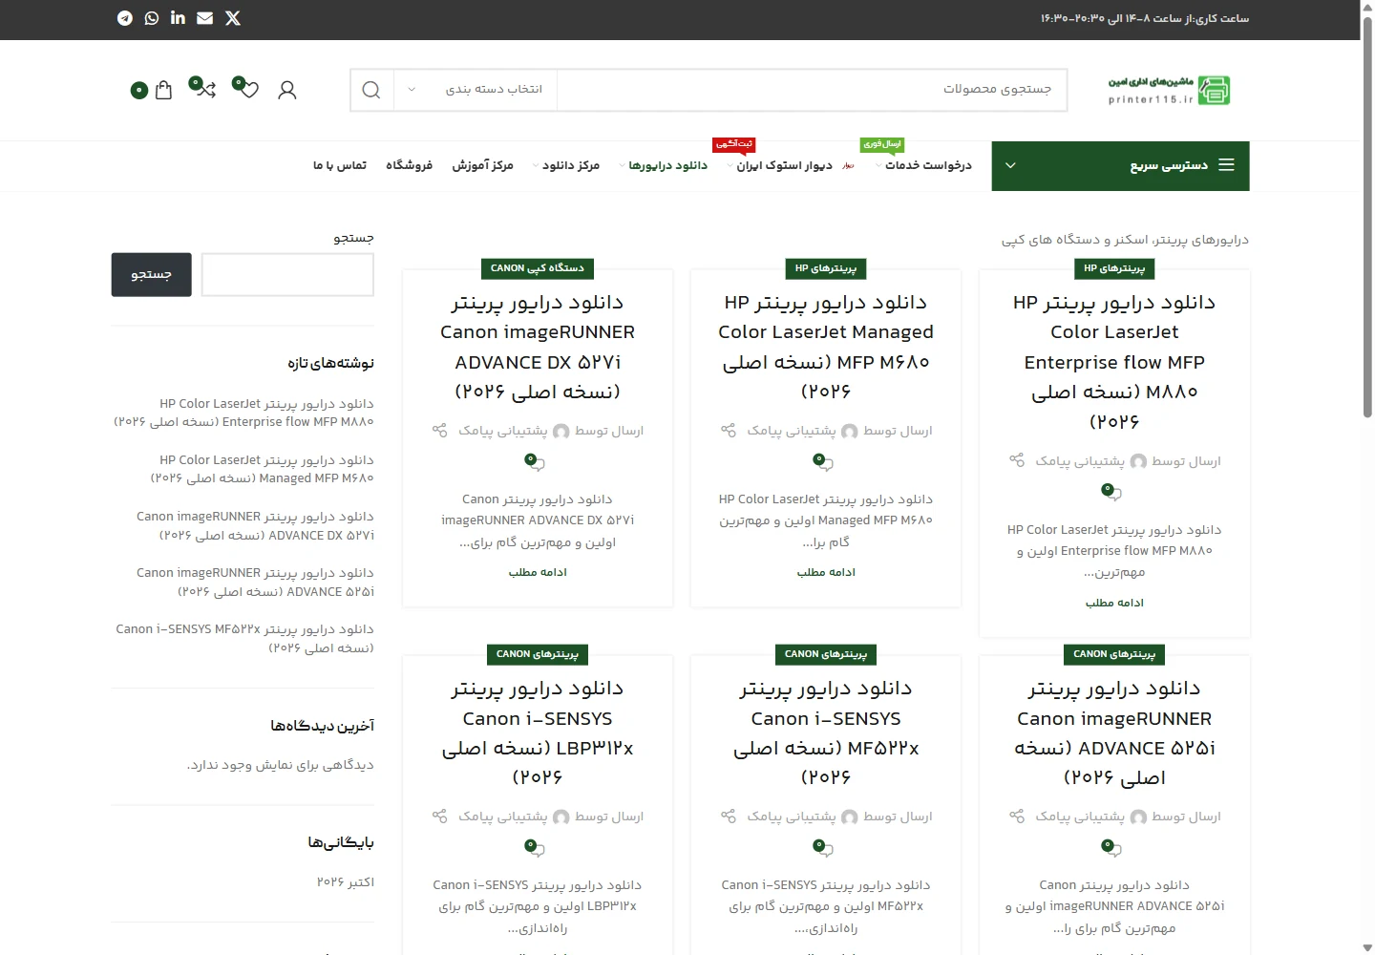Open the تماس با ما menu item
This screenshot has width=1375, height=955.
(340, 166)
